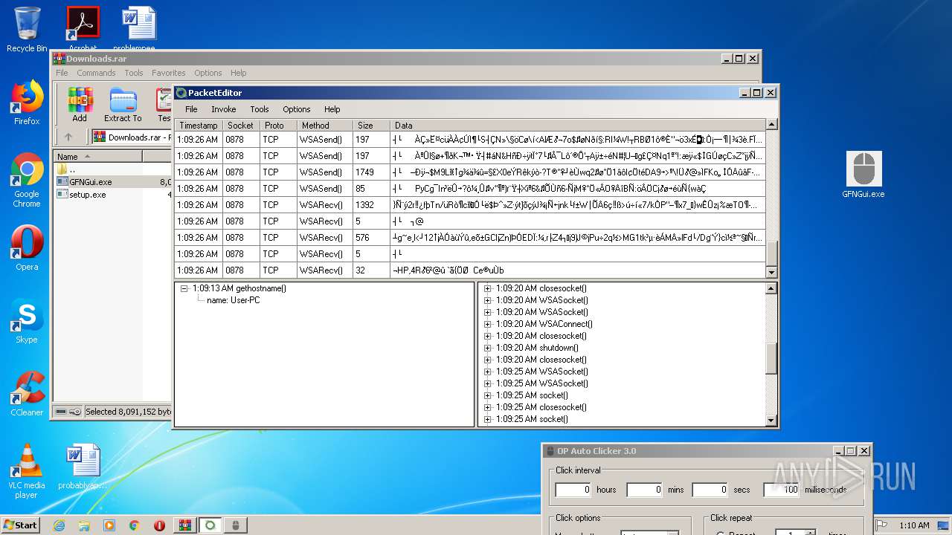Image resolution: width=952 pixels, height=535 pixels.
Task: Open the Acrobat desktop shortcut
Action: pyautogui.click(x=83, y=28)
